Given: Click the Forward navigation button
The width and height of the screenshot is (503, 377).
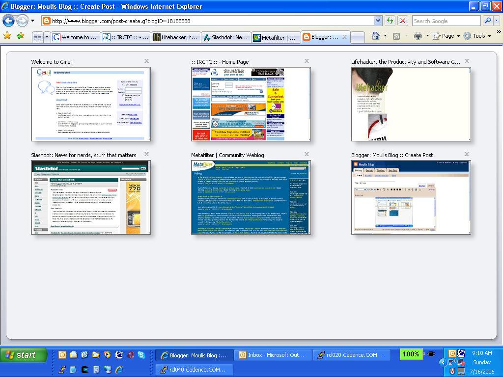Looking at the screenshot, I should (22, 21).
